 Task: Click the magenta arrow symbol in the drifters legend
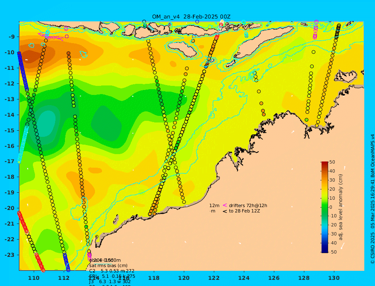click(x=225, y=205)
